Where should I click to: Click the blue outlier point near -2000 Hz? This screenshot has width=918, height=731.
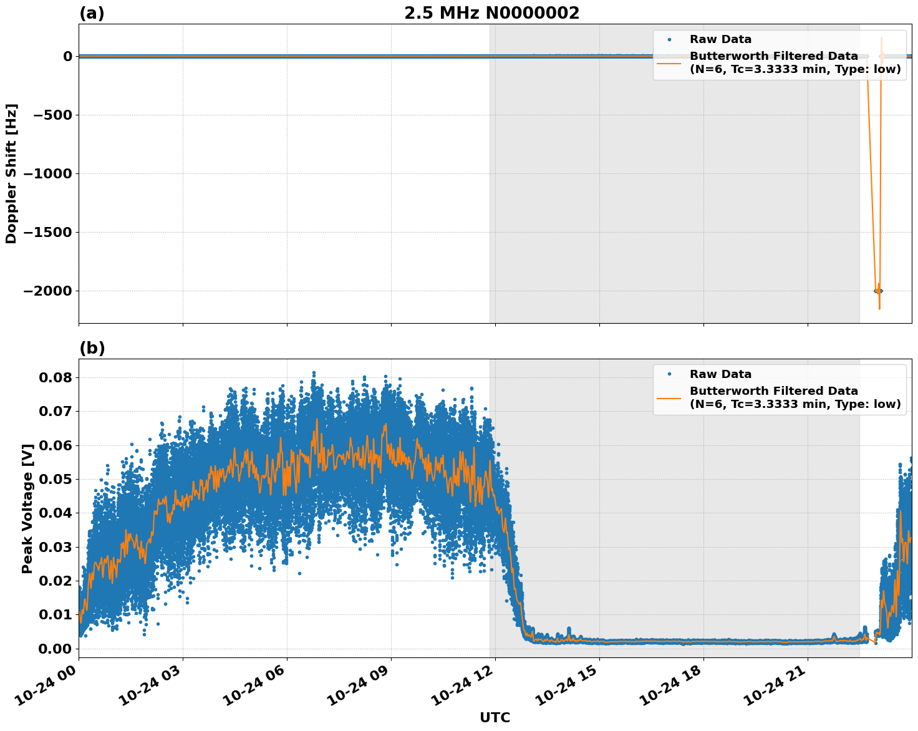[x=879, y=291]
